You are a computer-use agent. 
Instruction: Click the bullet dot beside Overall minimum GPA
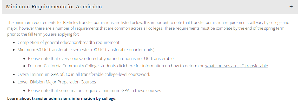[x=14, y=75]
